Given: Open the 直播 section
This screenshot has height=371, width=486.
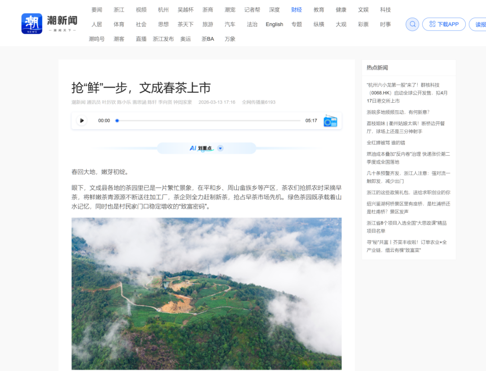Looking at the screenshot, I should [141, 39].
